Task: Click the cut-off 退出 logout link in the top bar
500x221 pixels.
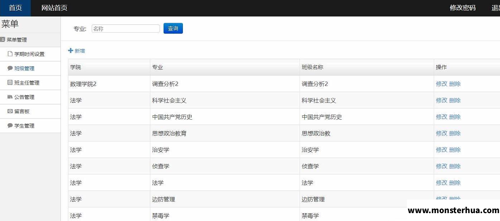Action: tap(495, 8)
